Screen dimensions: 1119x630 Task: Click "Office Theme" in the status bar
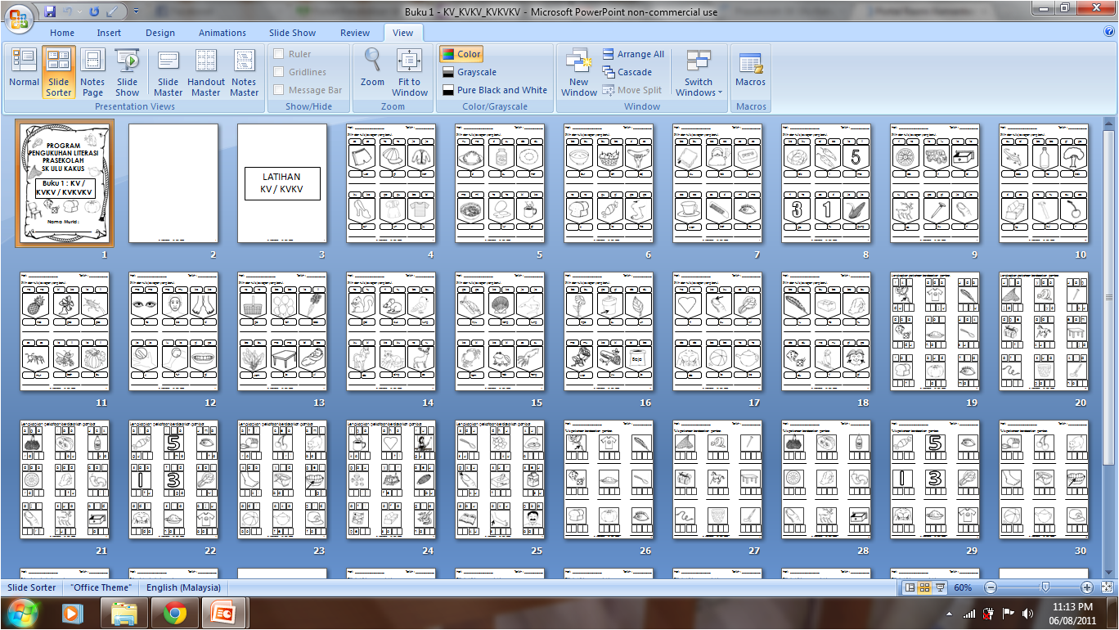(x=100, y=587)
